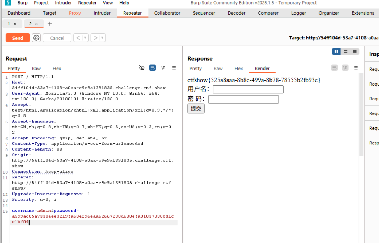Screen dimensions: 379x243
Task: Close Repeater tab 1
Action: (x=15, y=24)
